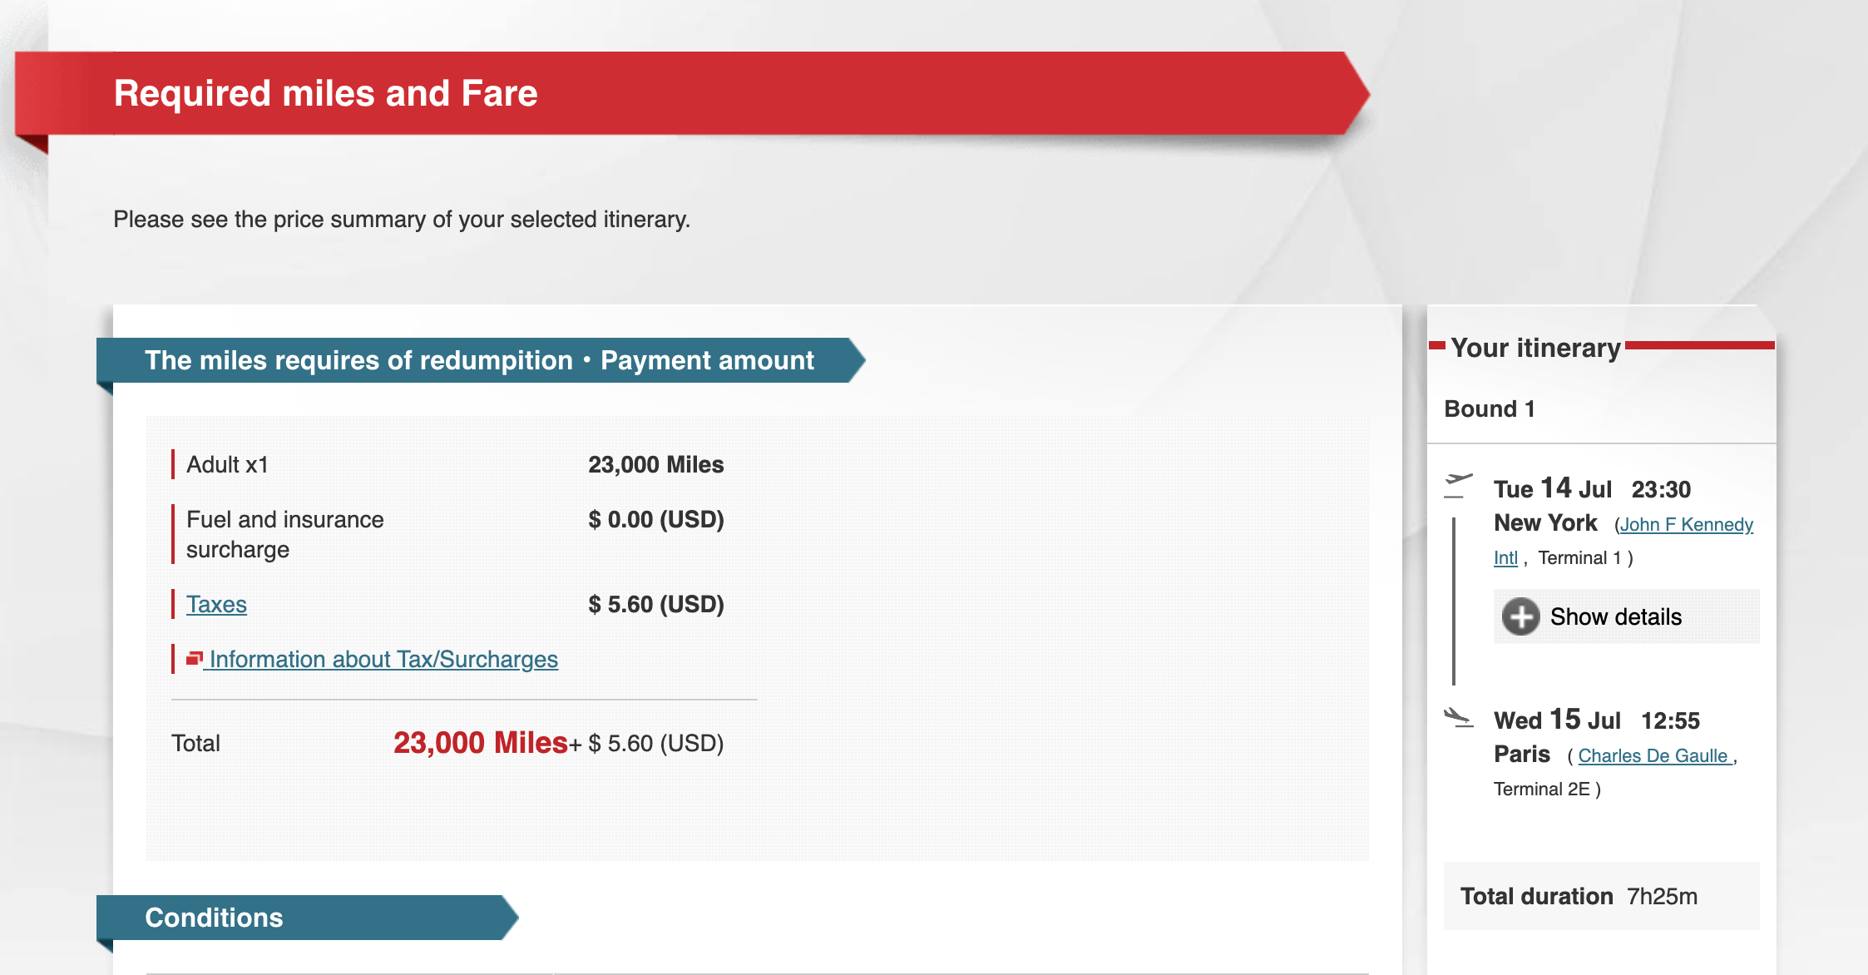Open the Taxes link
The width and height of the screenshot is (1868, 975).
click(216, 605)
